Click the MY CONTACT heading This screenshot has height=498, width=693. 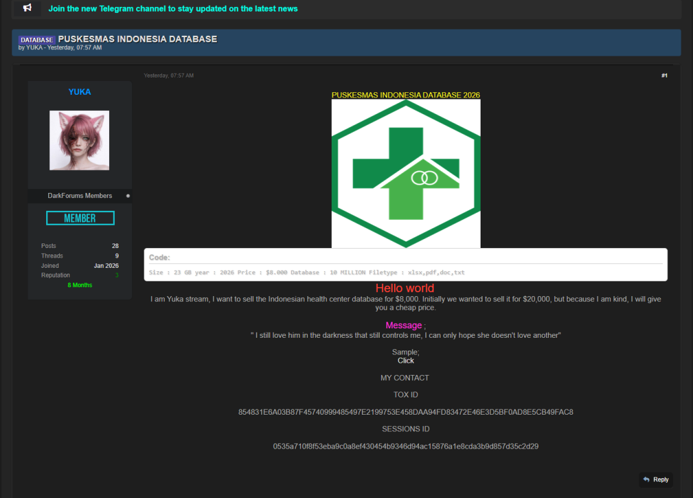pyautogui.click(x=405, y=378)
